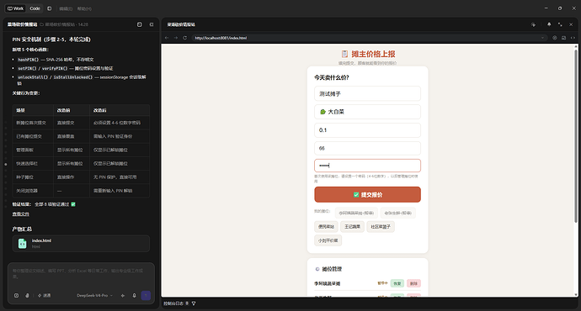This screenshot has height=311, width=581.
Task: Click the plus sparkle icon near microphone
Action: [x=123, y=296]
